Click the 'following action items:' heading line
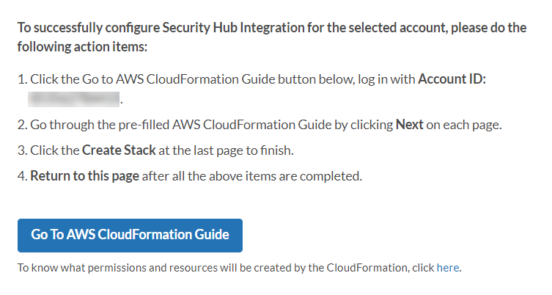This screenshot has width=552, height=295. (x=82, y=46)
